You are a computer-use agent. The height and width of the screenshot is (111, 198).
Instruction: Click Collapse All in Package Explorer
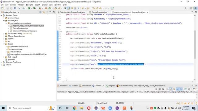click(x=41, y=12)
